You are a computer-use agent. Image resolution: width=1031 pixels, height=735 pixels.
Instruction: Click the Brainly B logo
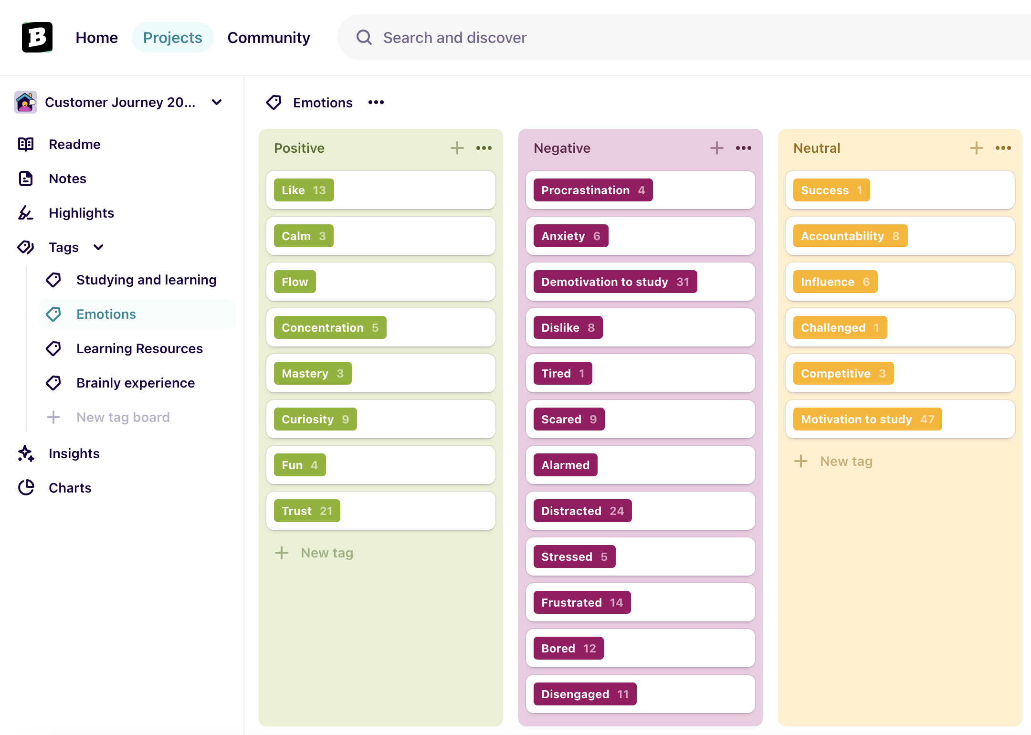(37, 37)
